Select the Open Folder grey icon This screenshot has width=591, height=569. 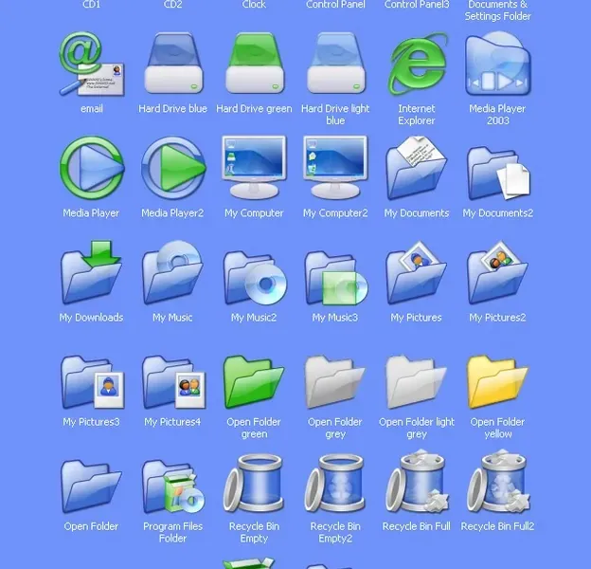335,381
